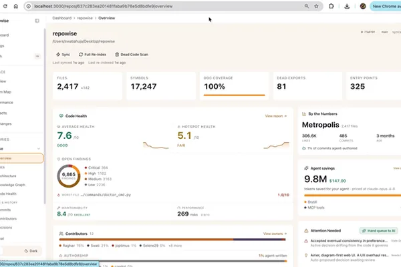Screen dimensions: 401x267
Task: Click the Contributors ownership color bar
Action: (x=172, y=240)
